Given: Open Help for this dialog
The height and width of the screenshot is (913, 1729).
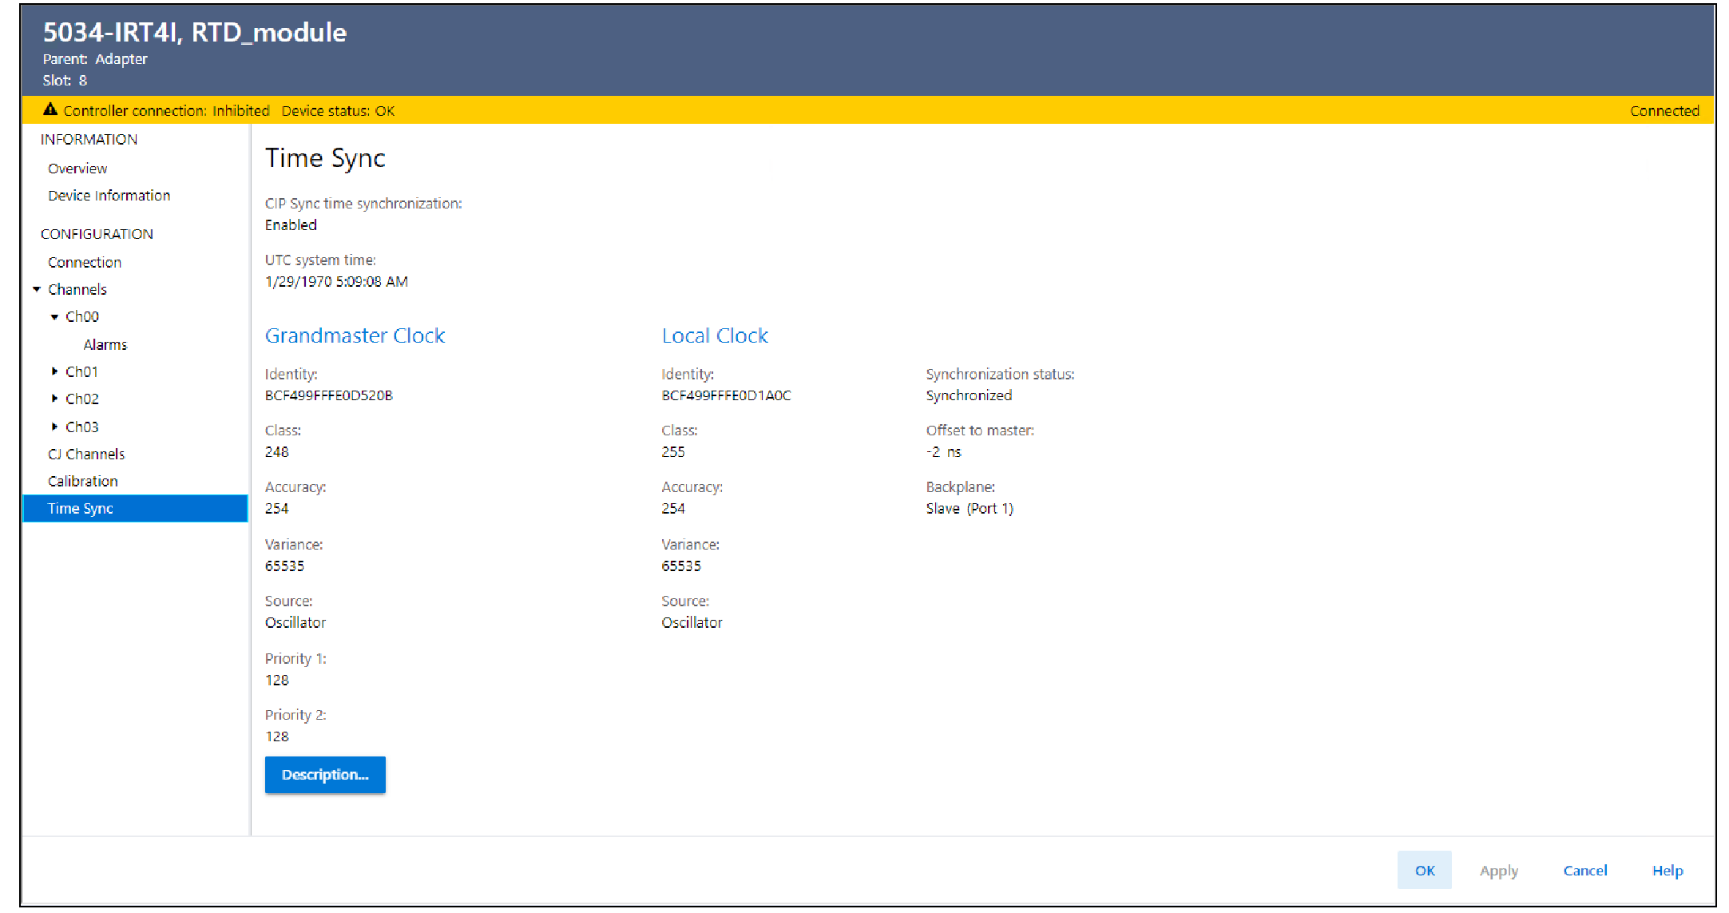Looking at the screenshot, I should 1668,871.
